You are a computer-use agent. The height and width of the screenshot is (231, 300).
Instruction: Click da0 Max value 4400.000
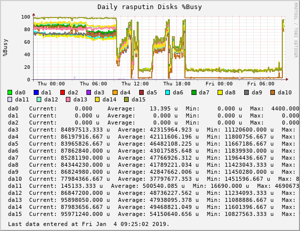285,108
